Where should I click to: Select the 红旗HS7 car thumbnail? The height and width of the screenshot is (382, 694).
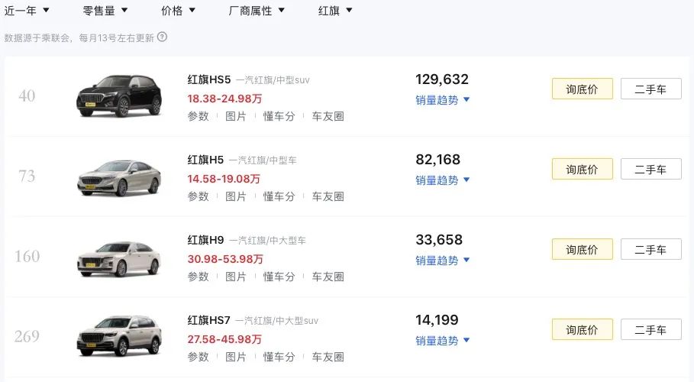click(119, 337)
